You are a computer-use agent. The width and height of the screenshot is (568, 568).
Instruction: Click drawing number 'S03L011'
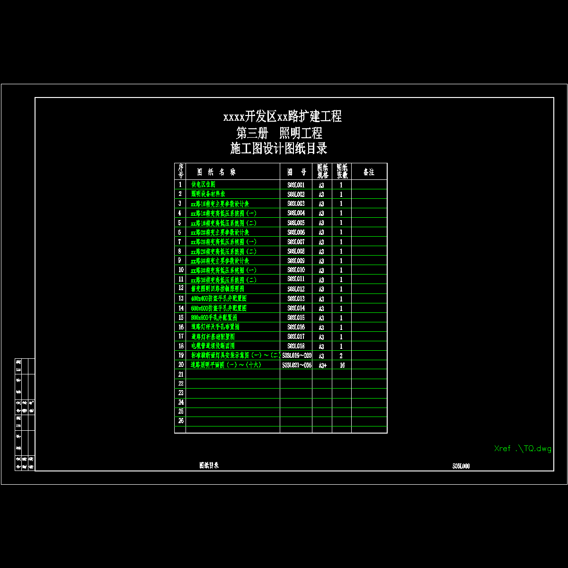coord(296,279)
